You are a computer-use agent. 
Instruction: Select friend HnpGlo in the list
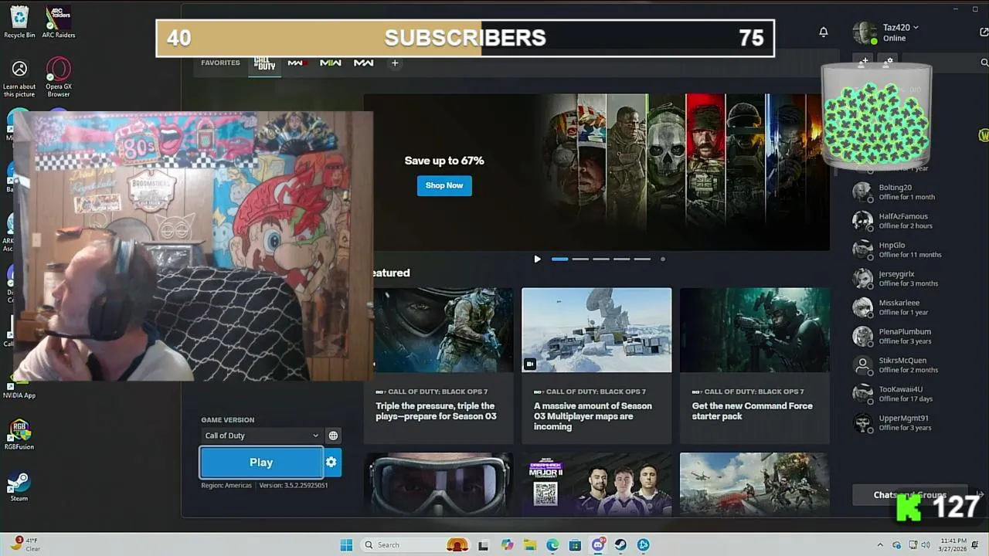909,249
